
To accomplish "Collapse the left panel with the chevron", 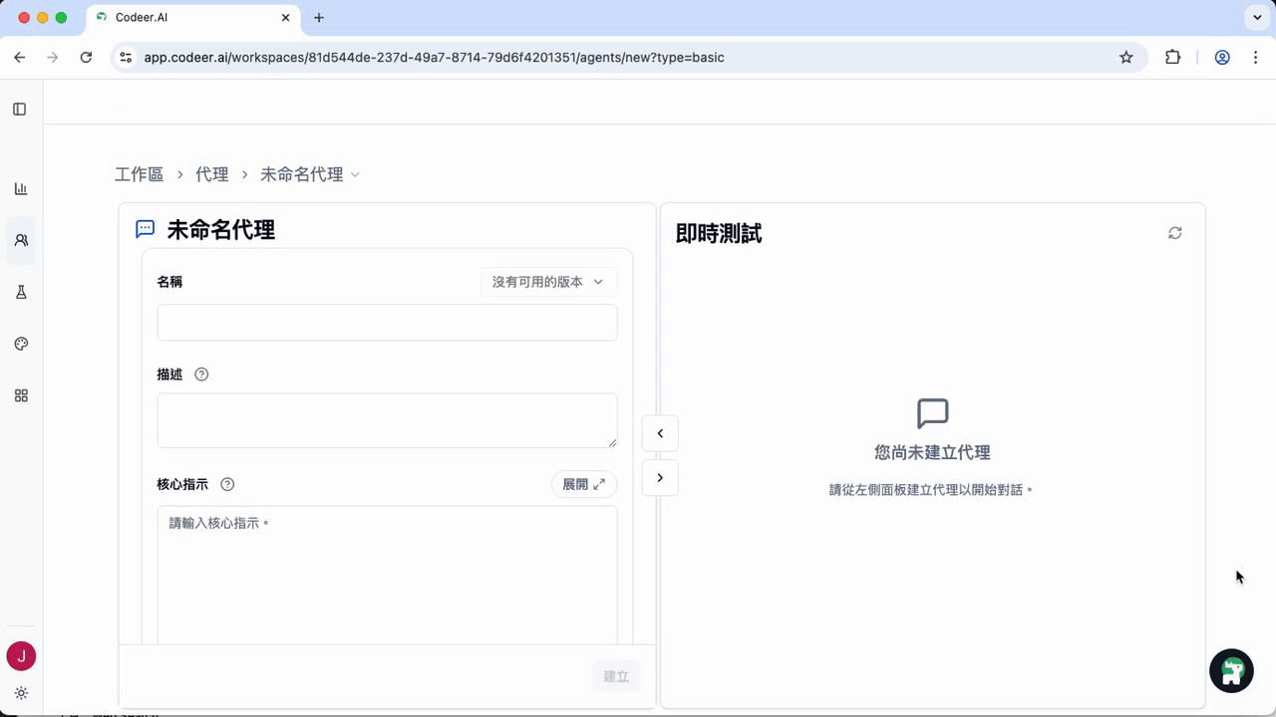I will point(660,433).
